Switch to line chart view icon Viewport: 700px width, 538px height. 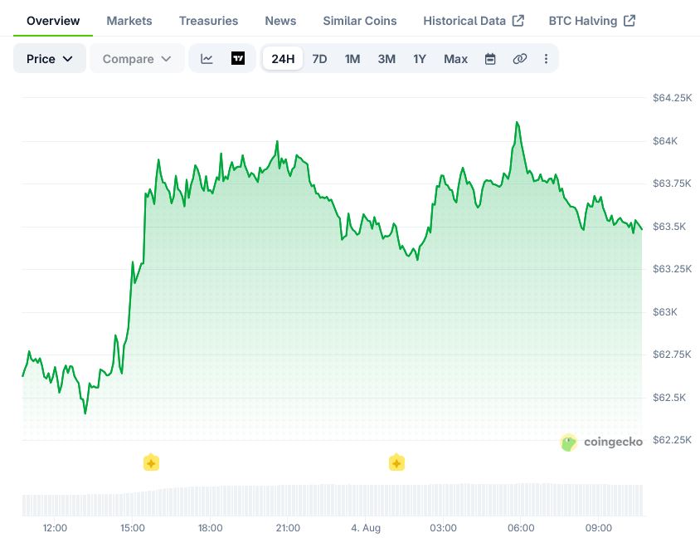tap(207, 59)
